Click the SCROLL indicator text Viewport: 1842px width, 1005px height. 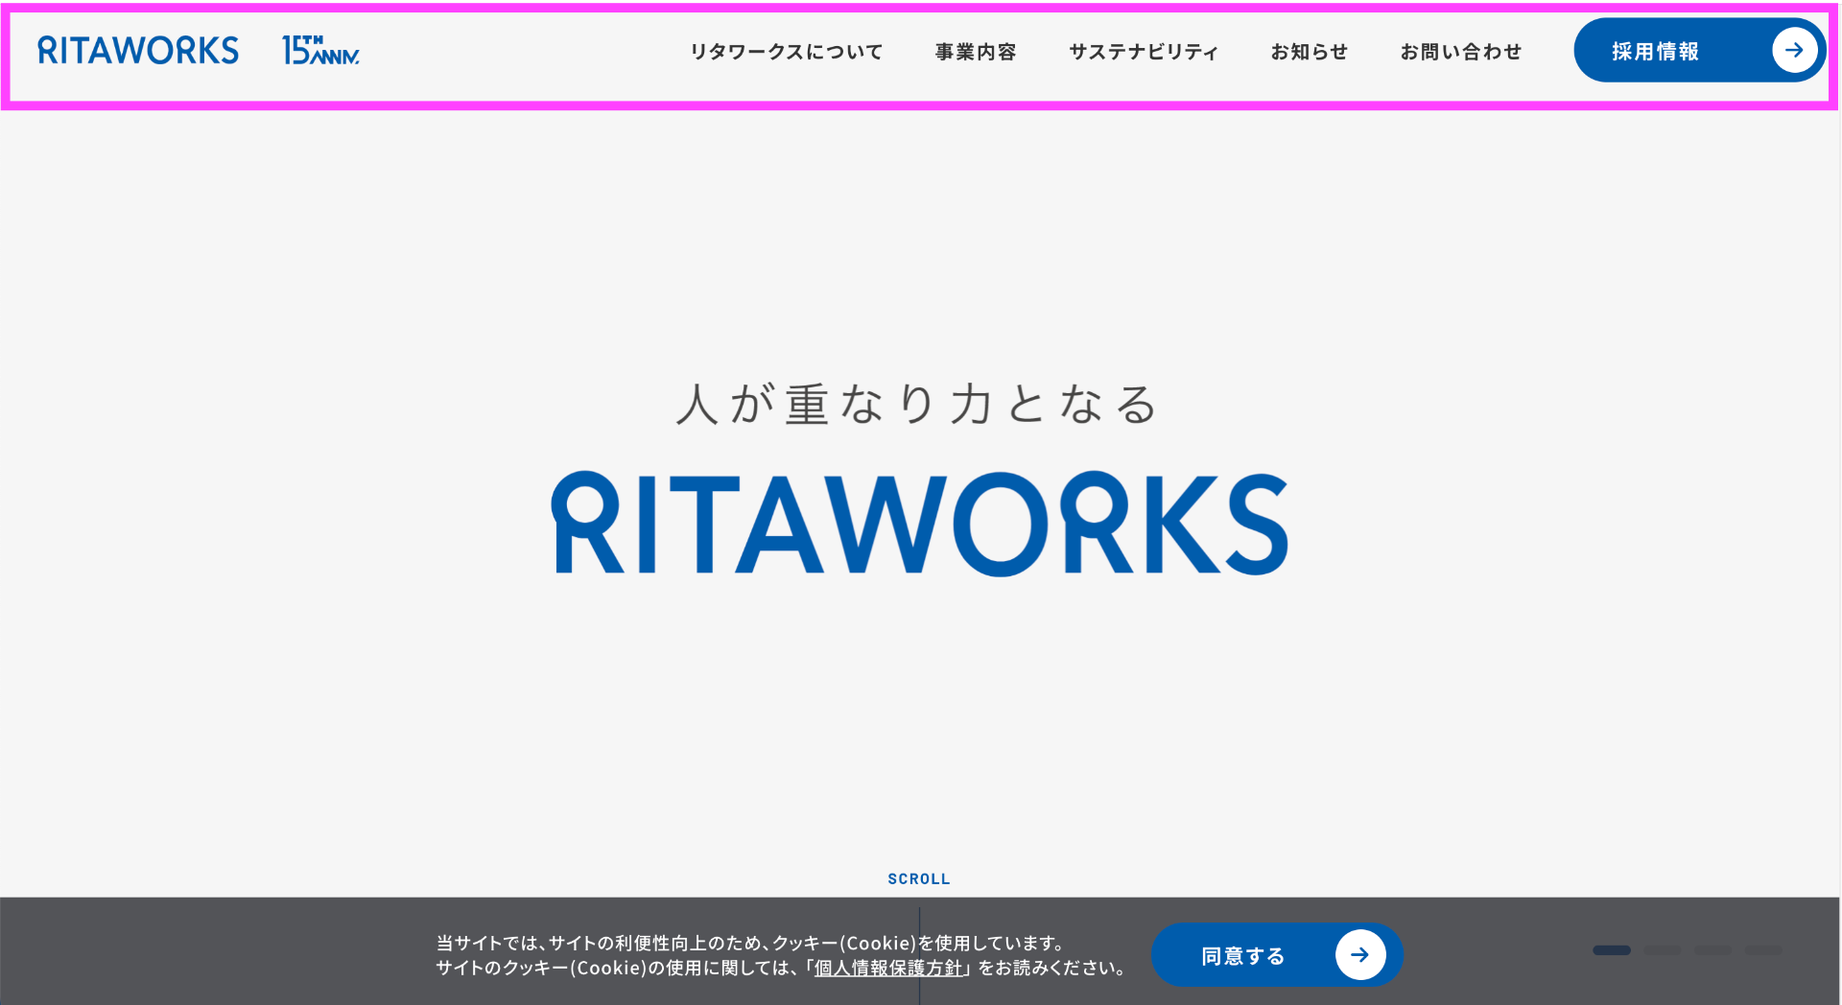tap(918, 878)
